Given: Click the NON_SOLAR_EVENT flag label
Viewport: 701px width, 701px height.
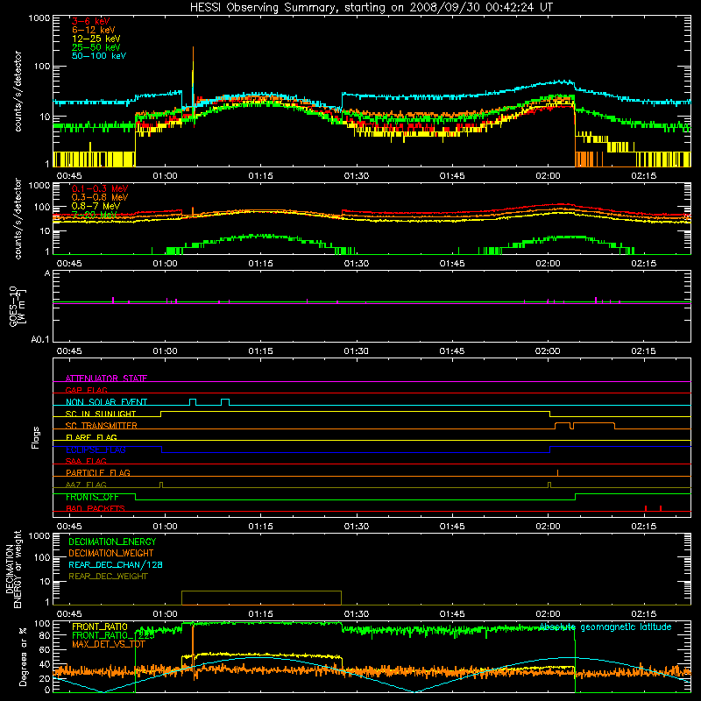Looking at the screenshot, I should click(106, 402).
